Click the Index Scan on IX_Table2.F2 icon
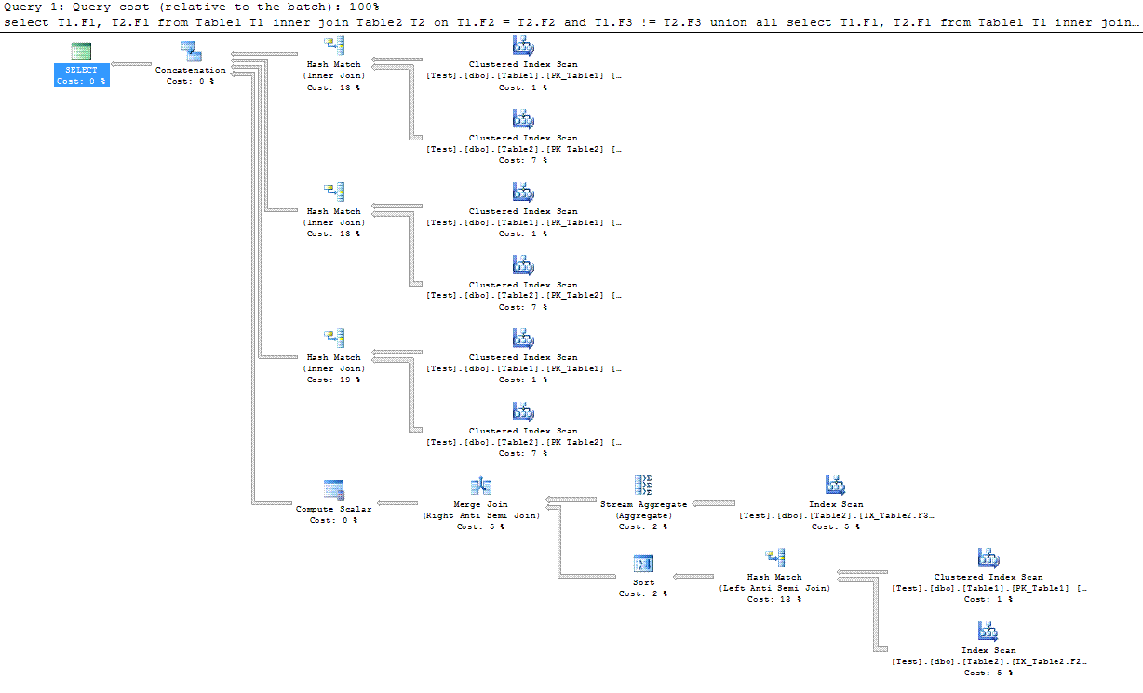 point(988,631)
